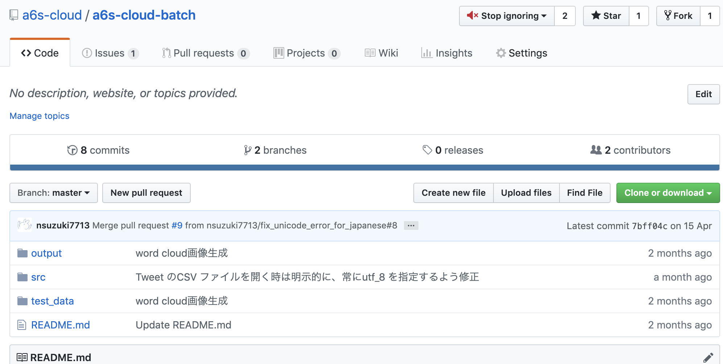Open the Insights tab
The height and width of the screenshot is (364, 723).
point(447,53)
